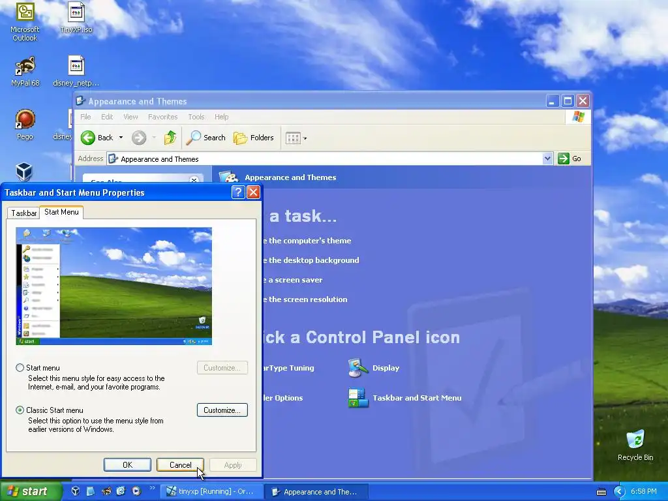This screenshot has width=668, height=501.
Task: Click the Search magnifier toolbar button
Action: [206, 138]
